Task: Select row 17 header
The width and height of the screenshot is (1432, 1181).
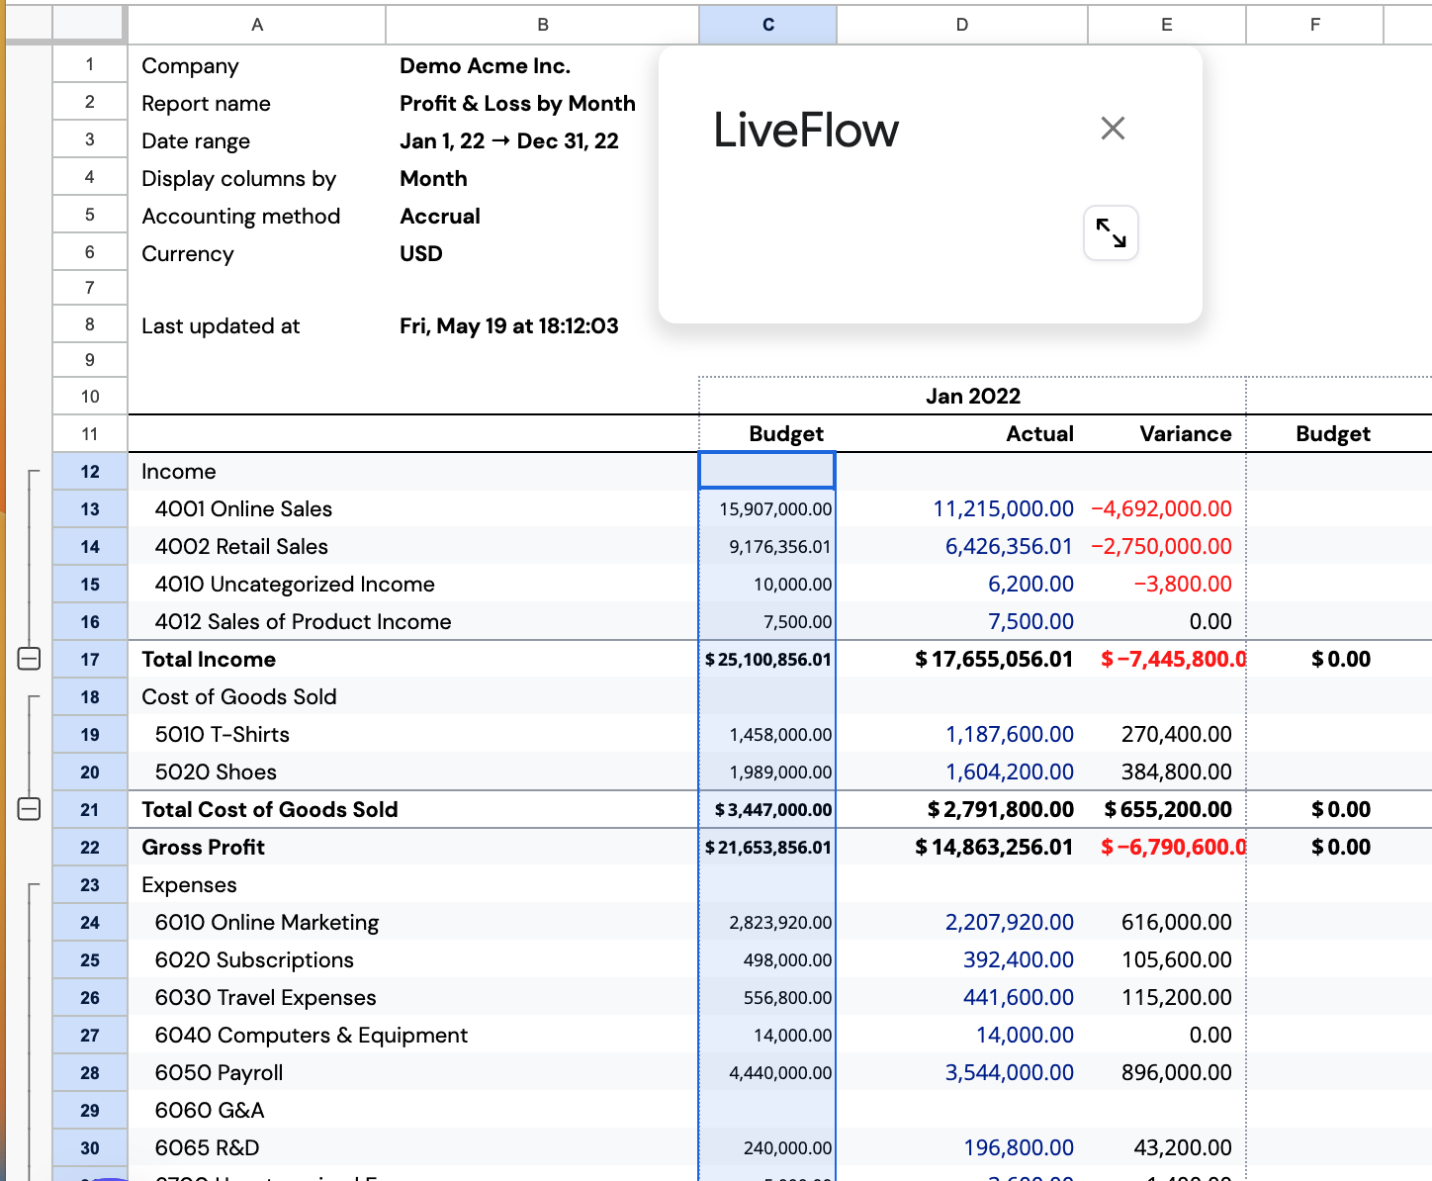Action: (x=90, y=660)
